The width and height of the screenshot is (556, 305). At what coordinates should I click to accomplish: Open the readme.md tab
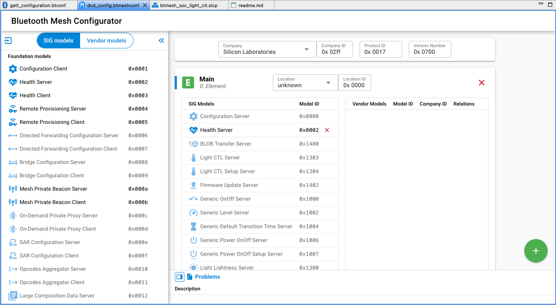pos(251,5)
